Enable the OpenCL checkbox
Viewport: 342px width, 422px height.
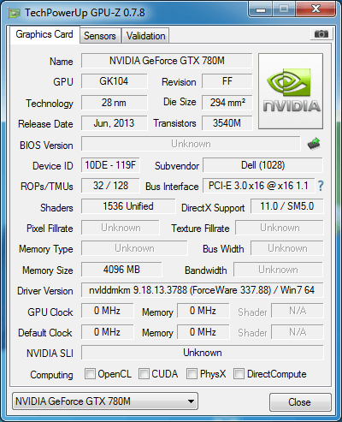[x=90, y=374]
